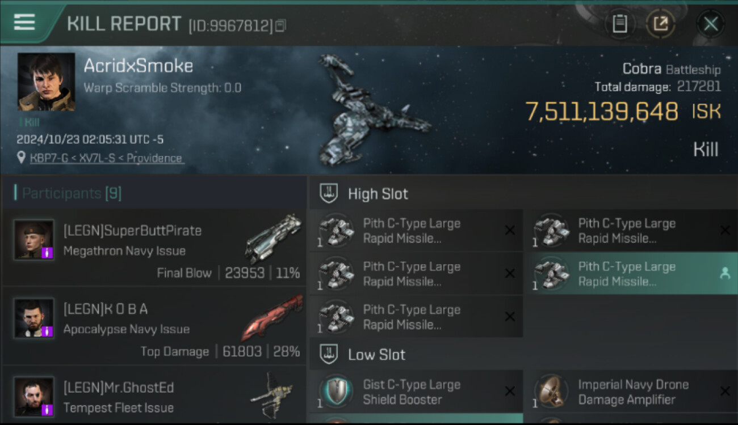Open AcridxSmoke's character portrait

(46, 82)
